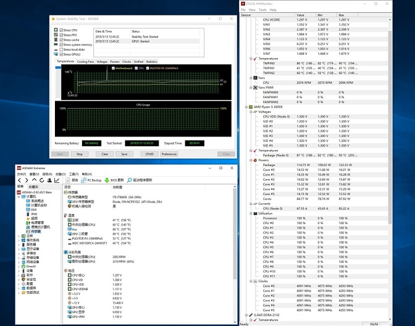Select the DirectX item in AIDA64 tree
This screenshot has width=415, height=326.
click(30, 266)
